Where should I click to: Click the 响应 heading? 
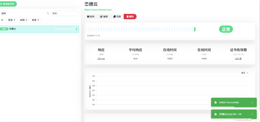pos(101,50)
